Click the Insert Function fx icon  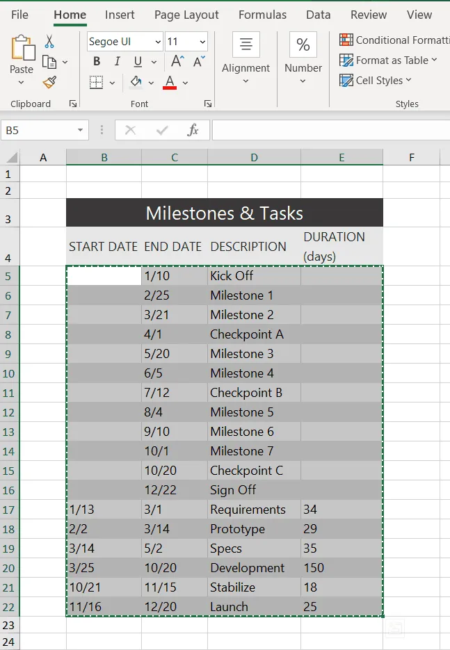coord(193,130)
